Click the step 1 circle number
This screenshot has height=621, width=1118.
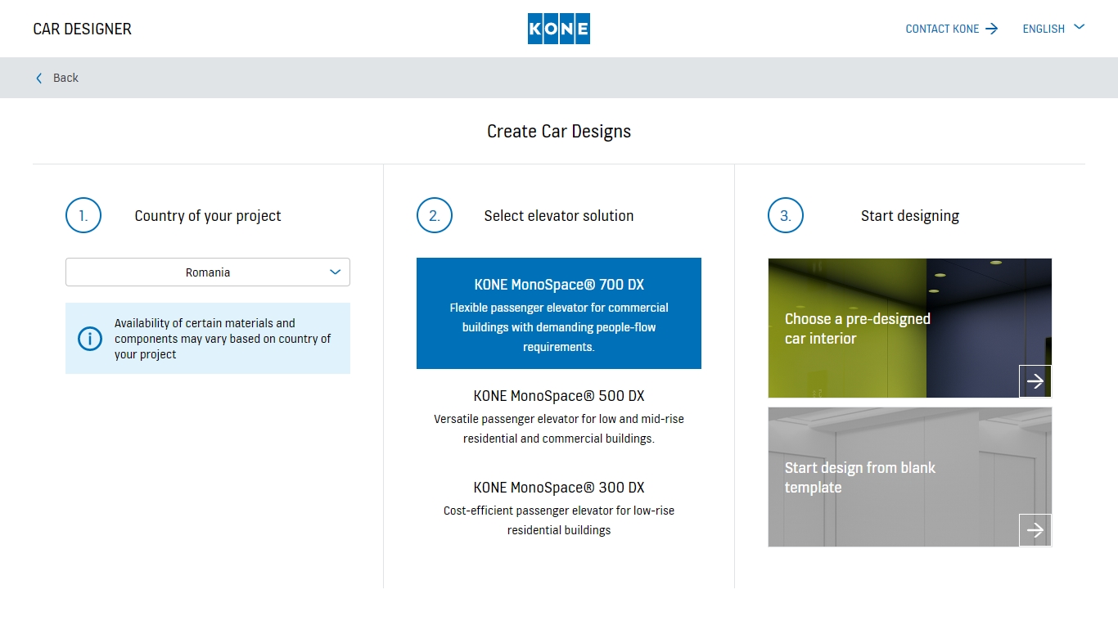coord(83,216)
